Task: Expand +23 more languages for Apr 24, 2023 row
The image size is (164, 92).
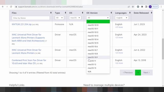Action: (119, 38)
